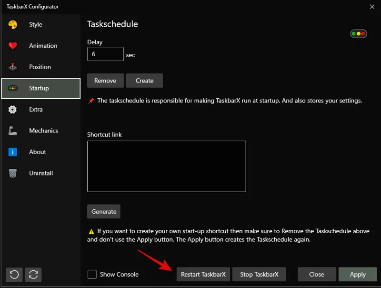Image resolution: width=381 pixels, height=288 pixels.
Task: Open Uninstall via the trash icon
Action: click(13, 173)
